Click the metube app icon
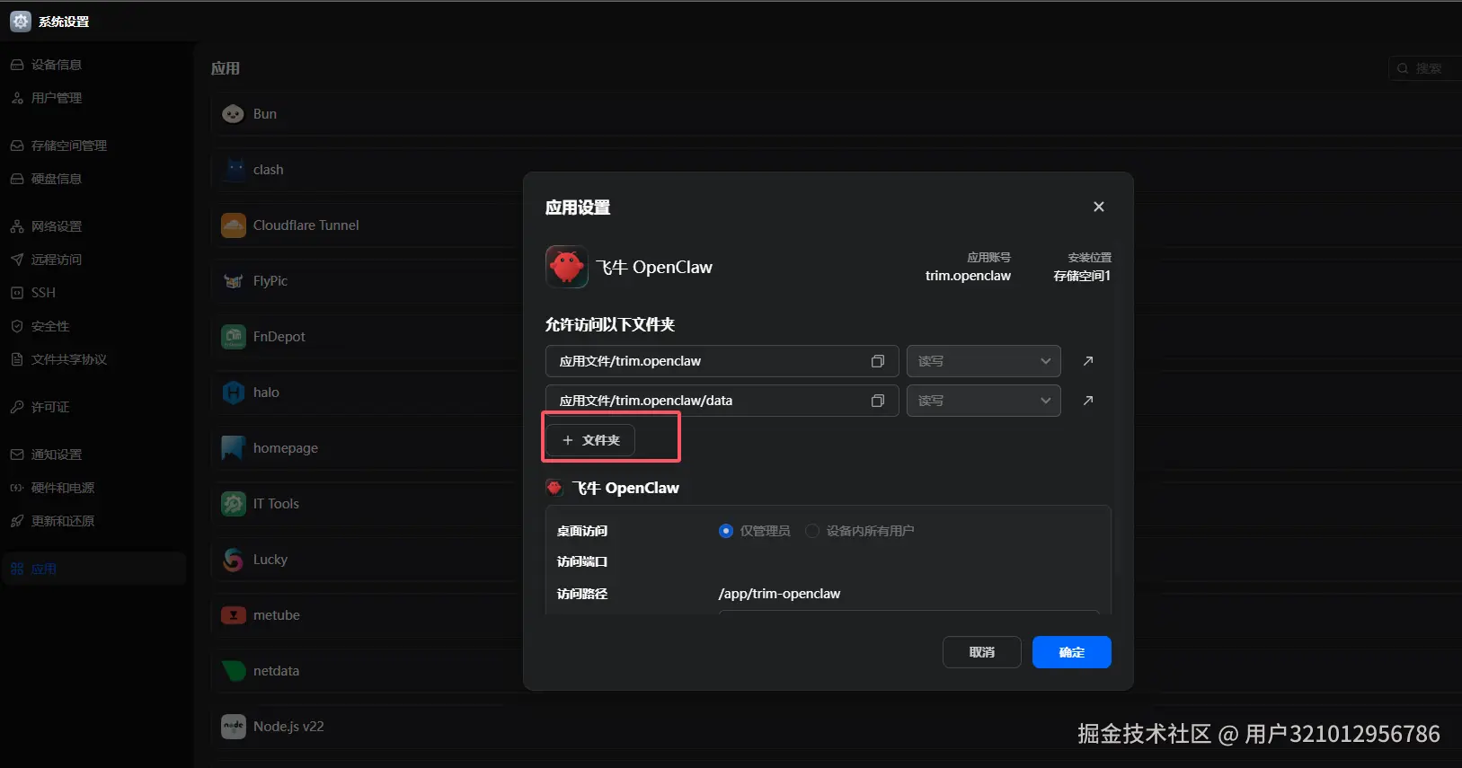Viewport: 1462px width, 768px height. point(234,615)
